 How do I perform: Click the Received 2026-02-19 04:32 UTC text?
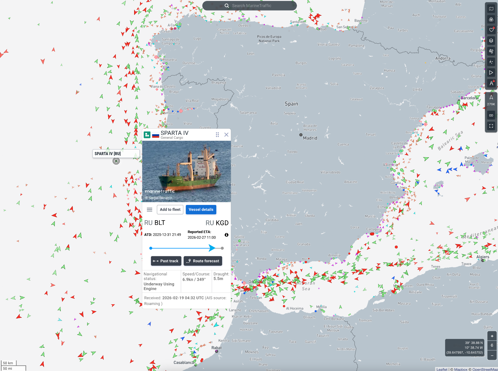click(x=185, y=301)
